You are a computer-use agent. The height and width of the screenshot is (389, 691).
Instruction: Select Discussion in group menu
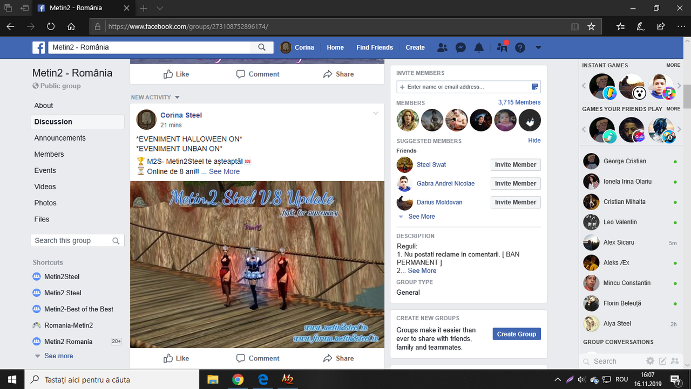(x=77, y=122)
